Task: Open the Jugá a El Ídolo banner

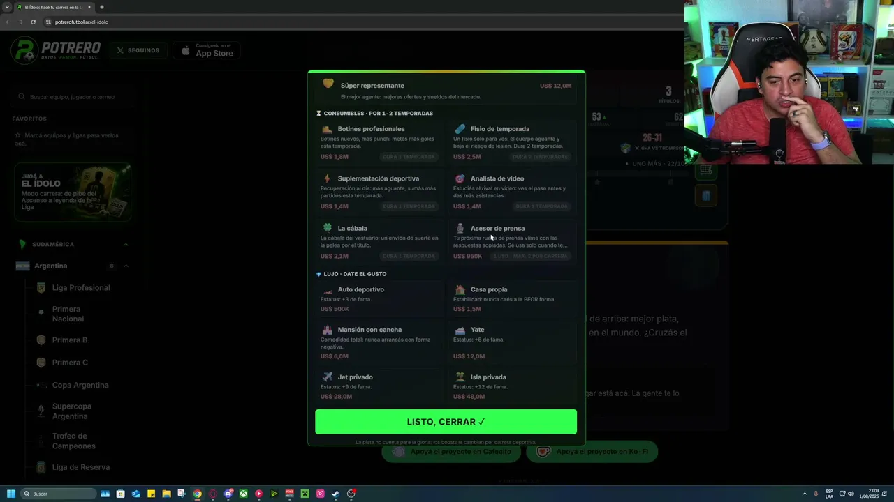Action: (x=73, y=192)
